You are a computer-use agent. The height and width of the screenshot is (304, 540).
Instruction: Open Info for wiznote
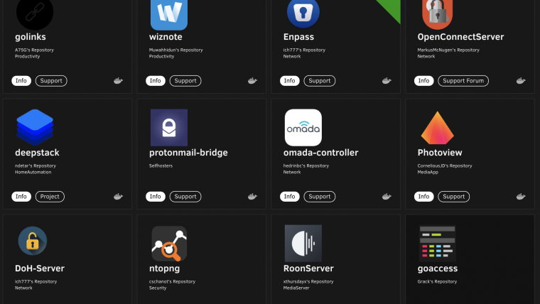point(156,81)
